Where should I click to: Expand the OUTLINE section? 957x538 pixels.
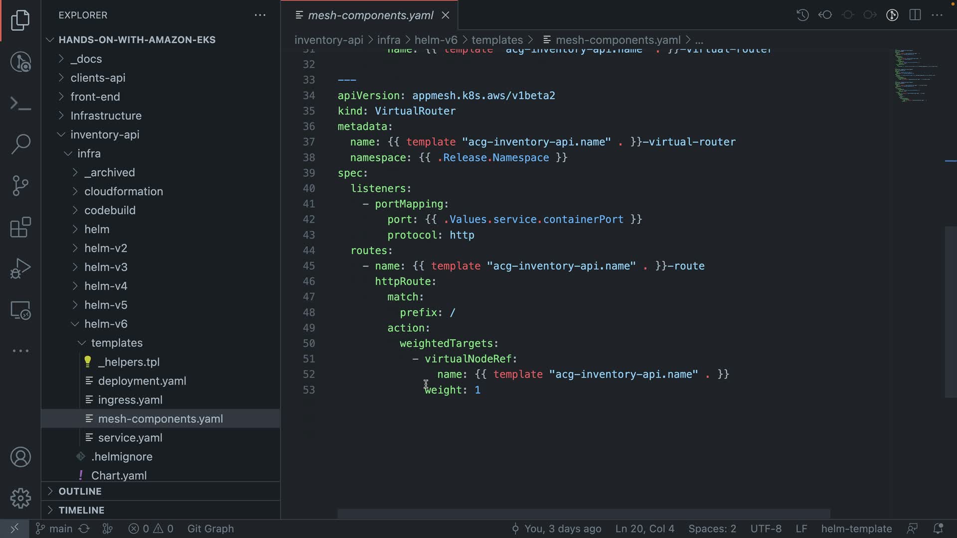tap(80, 491)
